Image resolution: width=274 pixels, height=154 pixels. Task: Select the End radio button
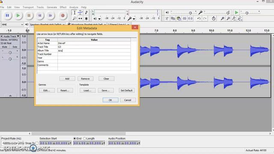pos(74,139)
